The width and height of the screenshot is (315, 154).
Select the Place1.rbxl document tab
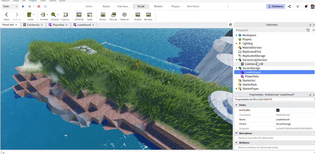point(8,25)
